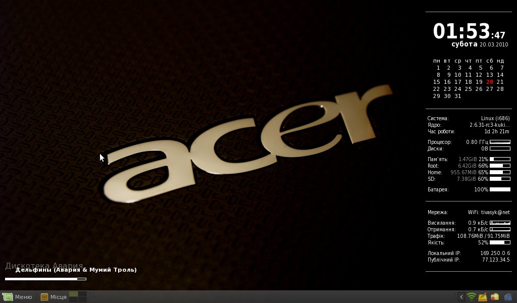Click the Висилання speed 0.9 кБ/с
The image size is (517, 303).
478,223
